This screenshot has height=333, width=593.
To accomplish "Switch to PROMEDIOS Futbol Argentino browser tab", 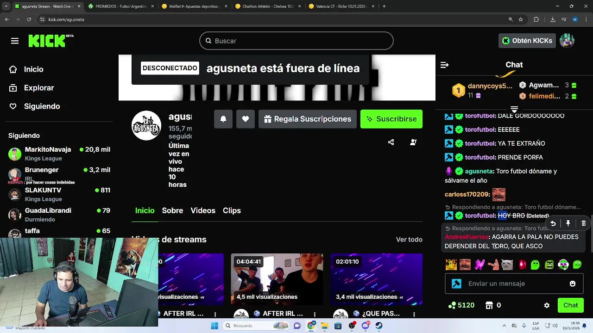I will [x=120, y=6].
